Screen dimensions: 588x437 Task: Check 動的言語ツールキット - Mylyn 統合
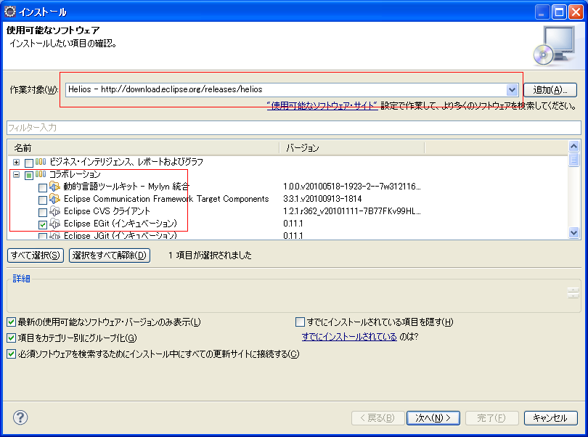[x=43, y=187]
